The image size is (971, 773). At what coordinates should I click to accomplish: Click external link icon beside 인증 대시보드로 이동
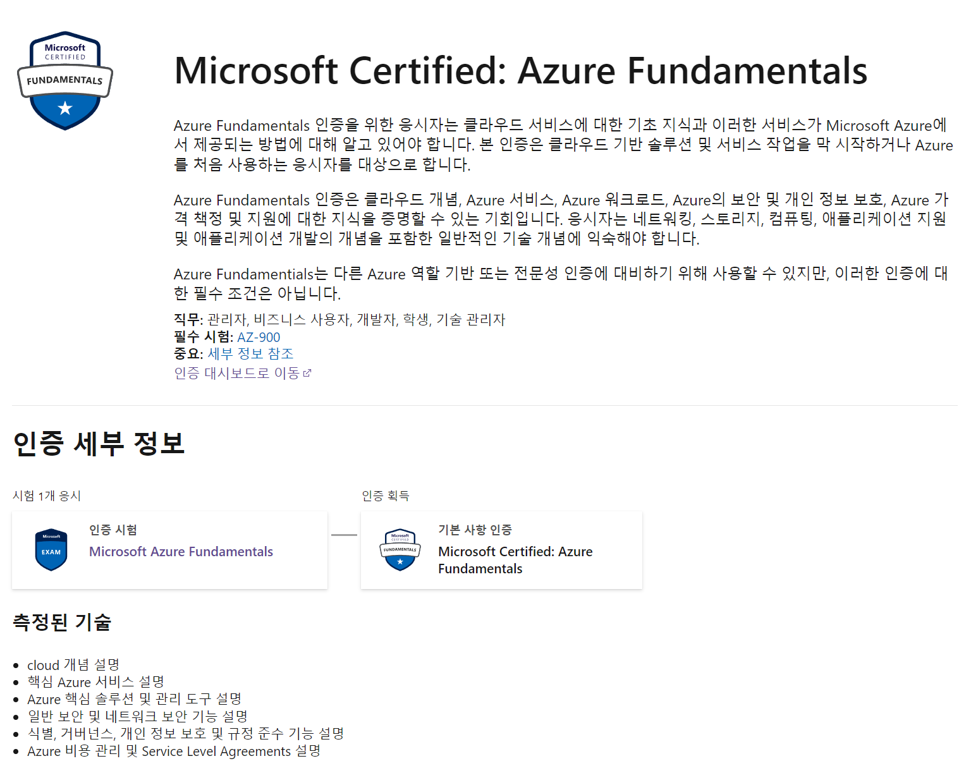tap(307, 374)
